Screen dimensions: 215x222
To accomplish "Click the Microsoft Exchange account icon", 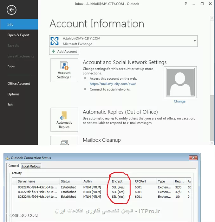I will (x=55, y=41).
